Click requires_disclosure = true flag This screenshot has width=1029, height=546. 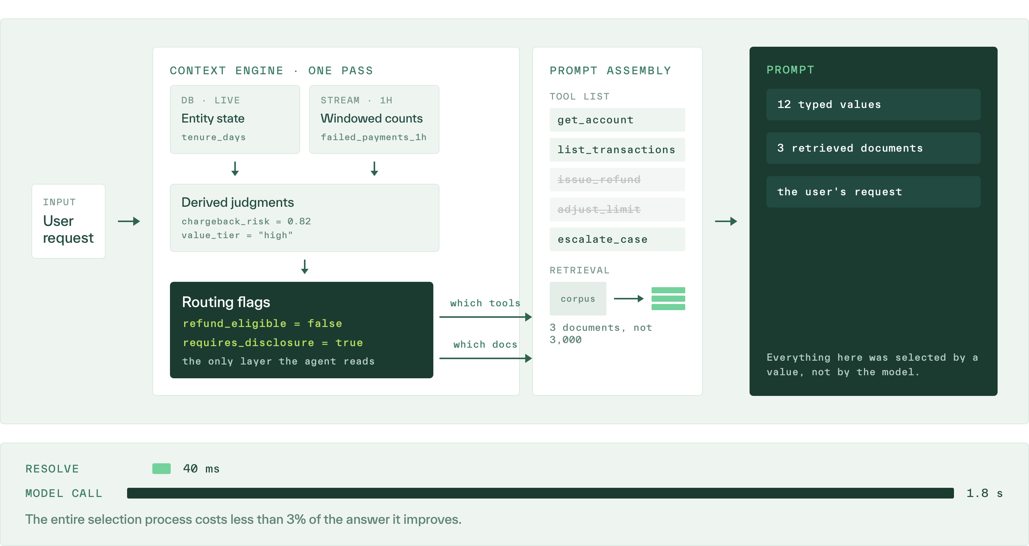(273, 342)
